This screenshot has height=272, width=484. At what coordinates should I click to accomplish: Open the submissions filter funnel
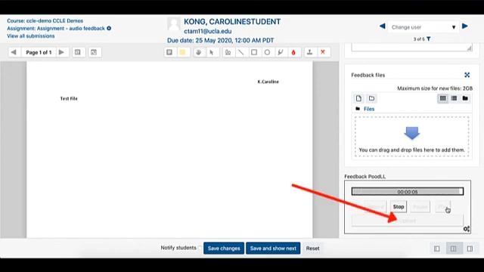click(429, 39)
